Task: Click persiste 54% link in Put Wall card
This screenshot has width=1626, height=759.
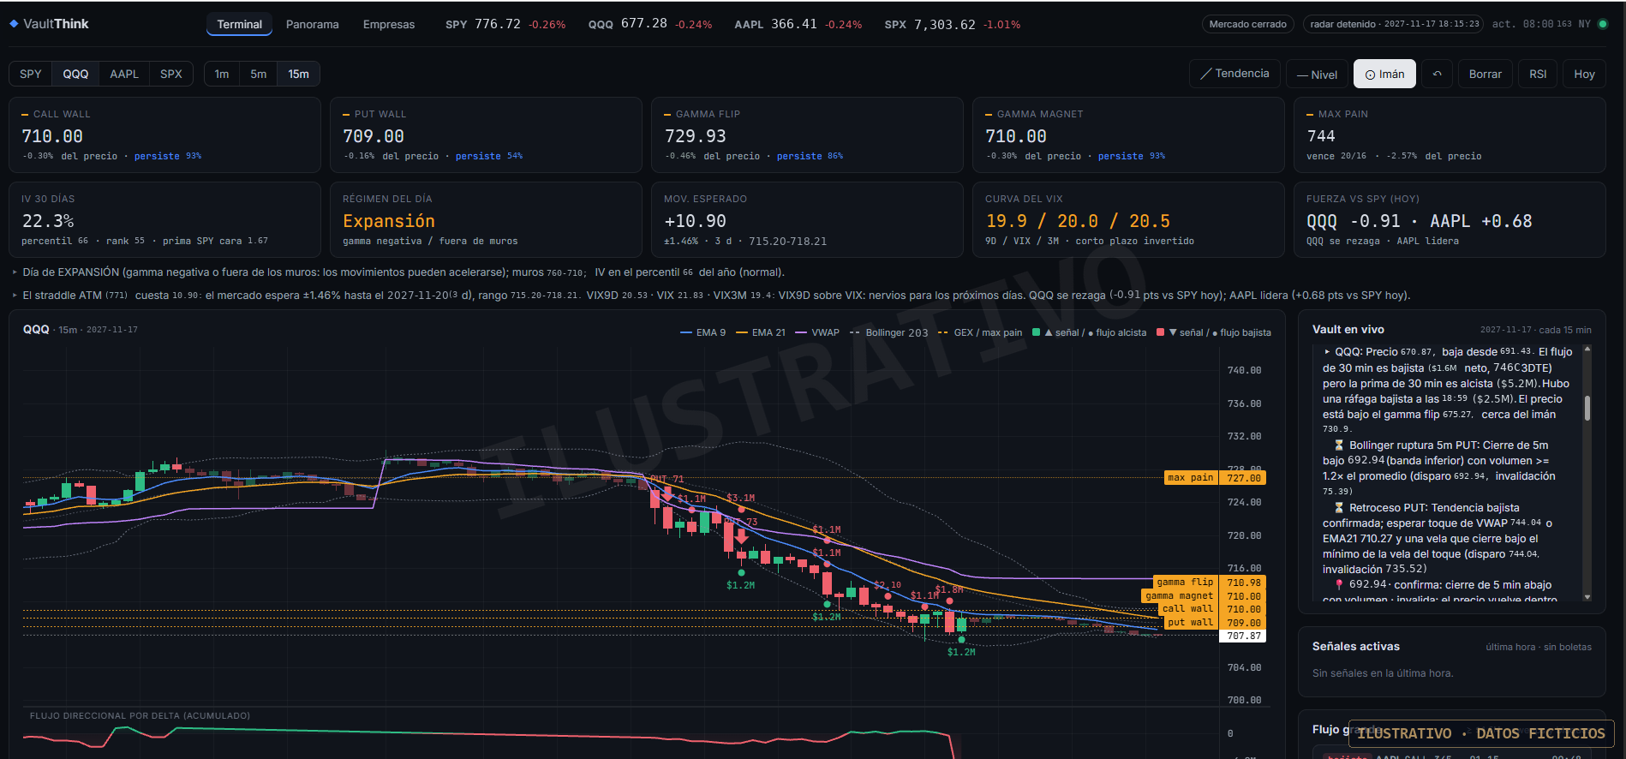Action: click(489, 156)
